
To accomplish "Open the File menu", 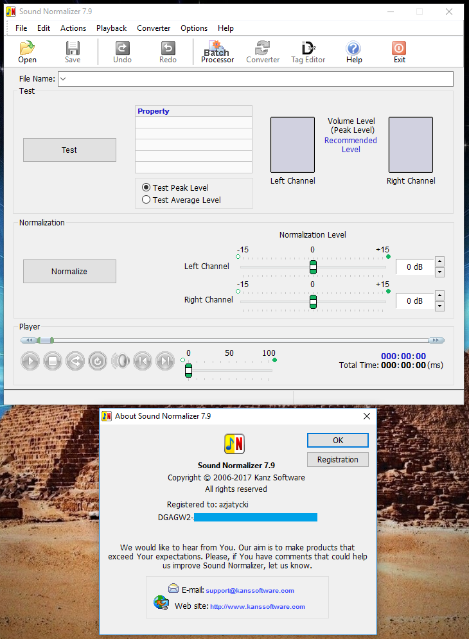I will [21, 28].
